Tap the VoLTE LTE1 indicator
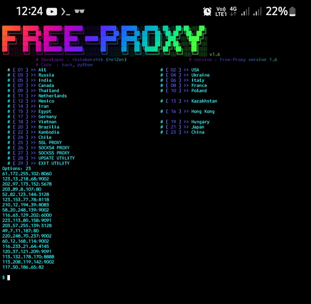 (x=221, y=12)
